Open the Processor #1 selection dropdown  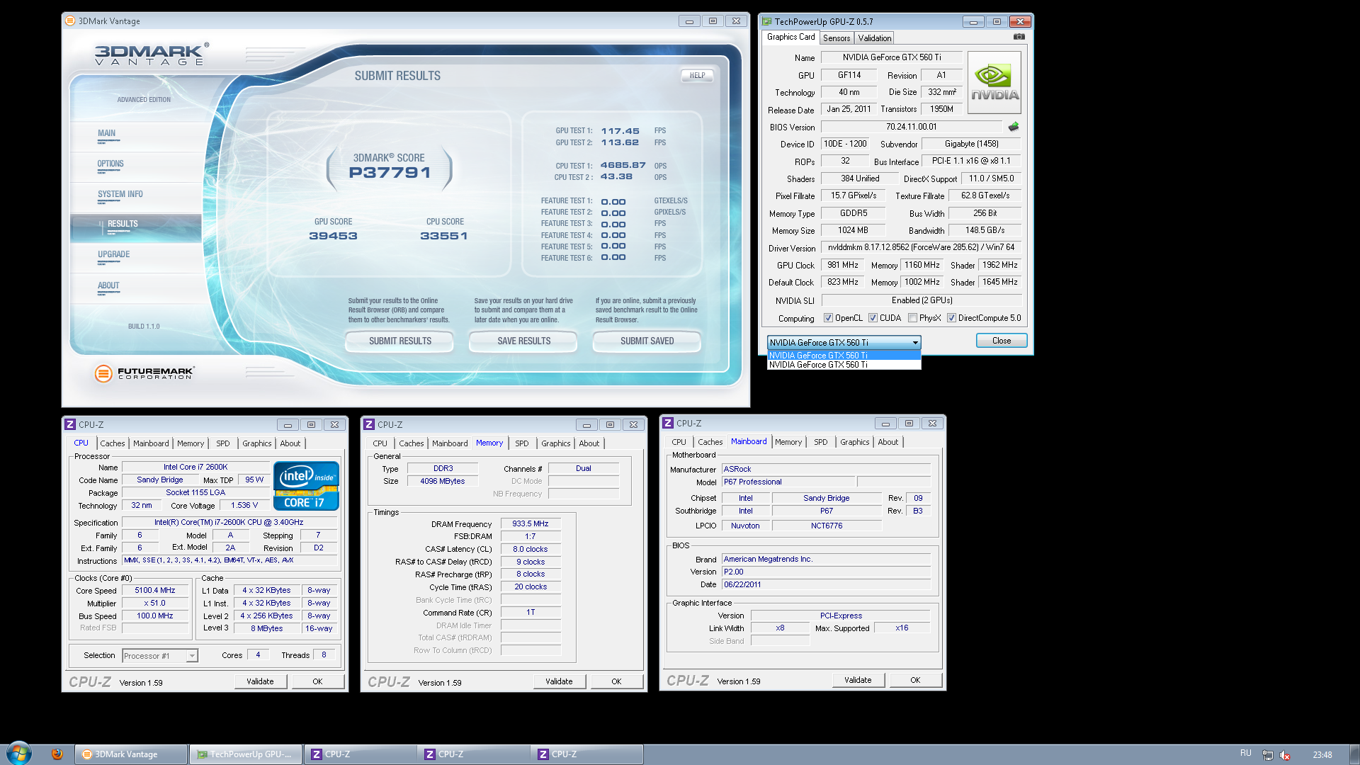[x=159, y=656]
